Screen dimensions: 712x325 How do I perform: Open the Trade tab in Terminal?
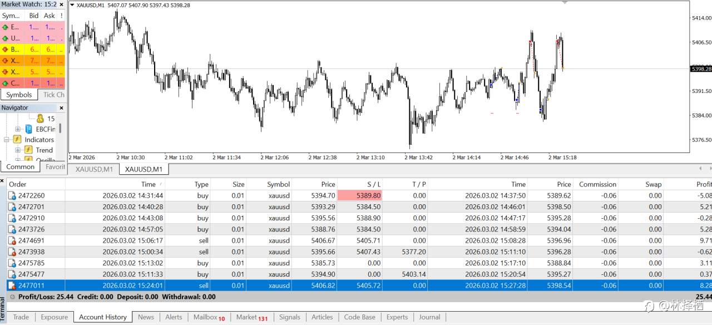click(x=21, y=317)
